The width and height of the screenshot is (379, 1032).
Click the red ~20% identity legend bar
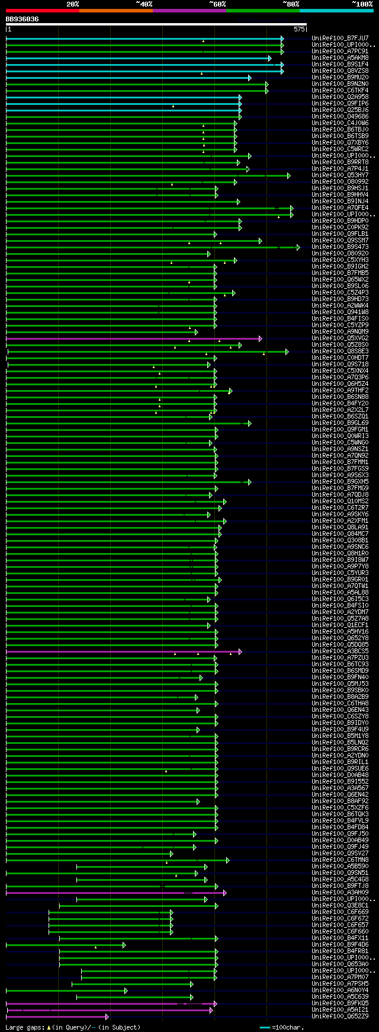point(42,10)
